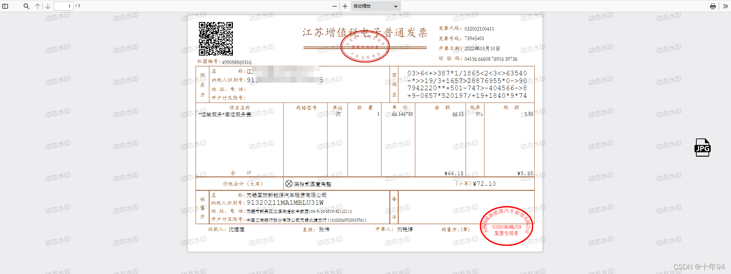Print the document with printer icon
The width and height of the screenshot is (731, 274).
(x=713, y=6)
